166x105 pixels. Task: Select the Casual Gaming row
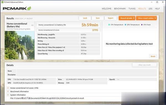68,54
